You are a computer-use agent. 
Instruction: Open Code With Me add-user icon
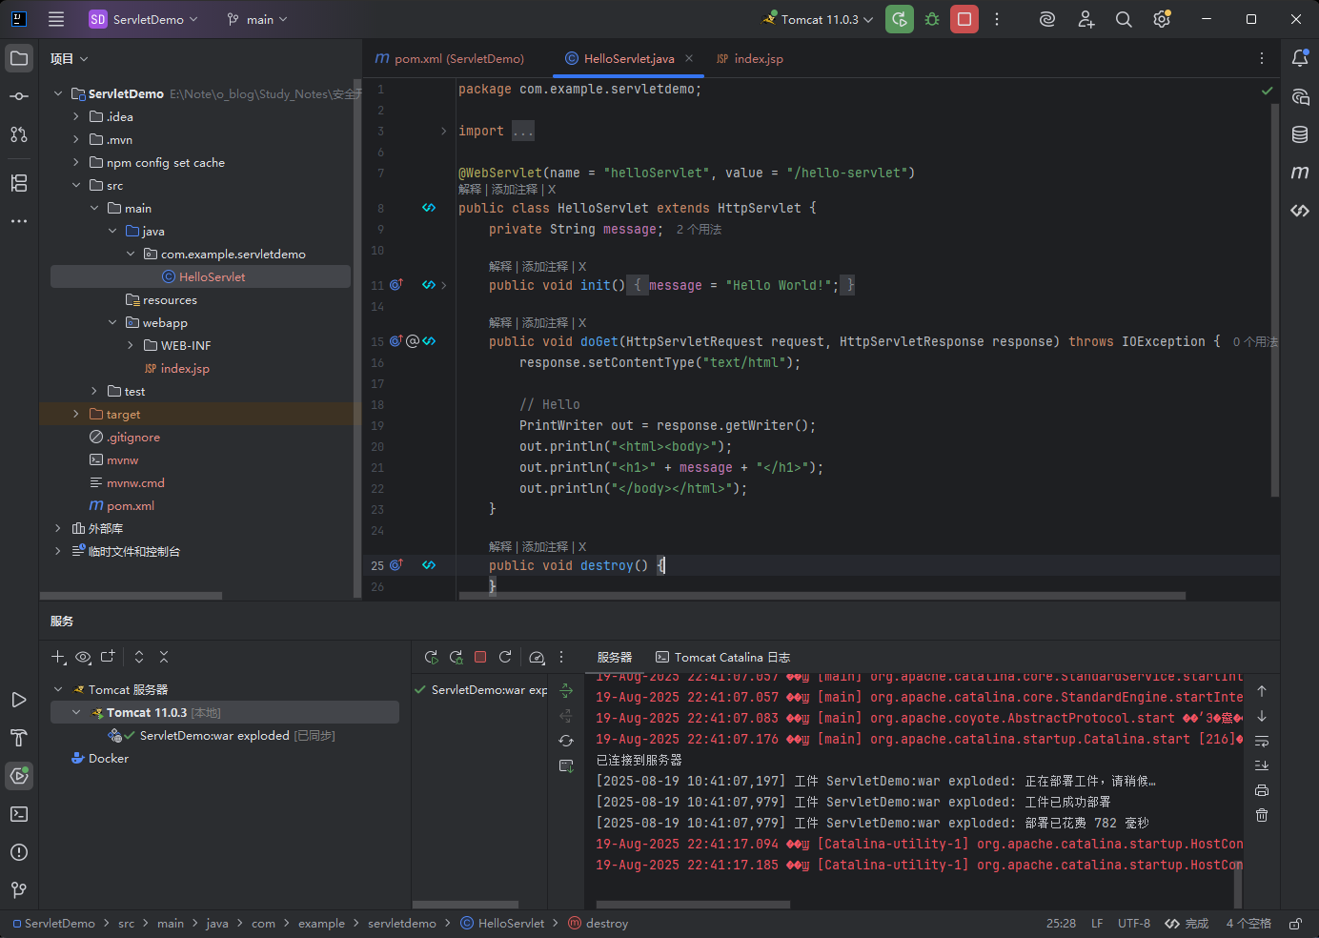pos(1086,19)
